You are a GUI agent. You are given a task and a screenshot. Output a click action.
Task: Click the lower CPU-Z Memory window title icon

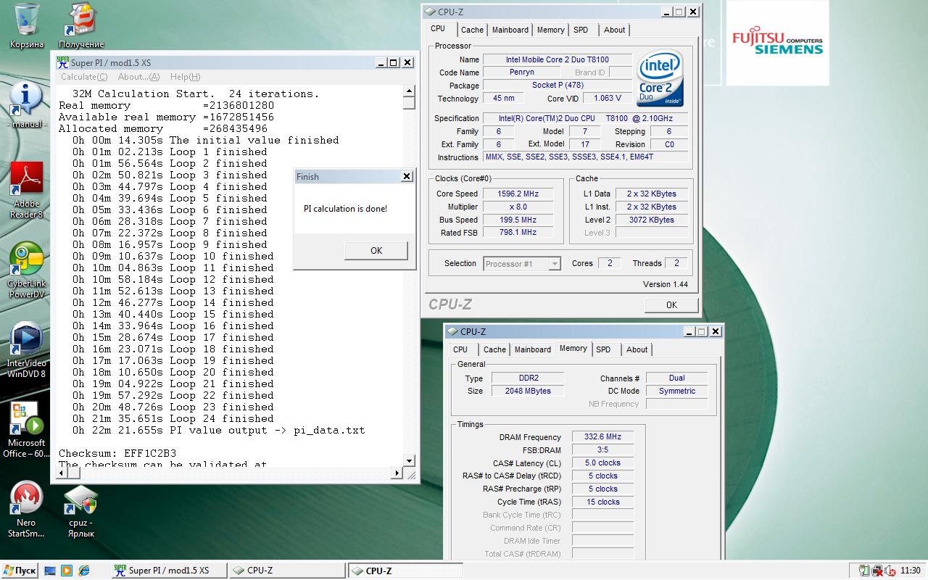click(452, 331)
